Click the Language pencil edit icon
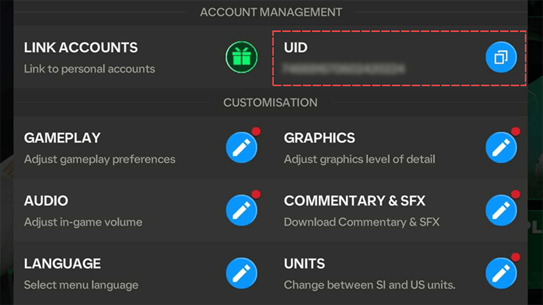Viewport: 543px width, 305px height. pyautogui.click(x=242, y=273)
